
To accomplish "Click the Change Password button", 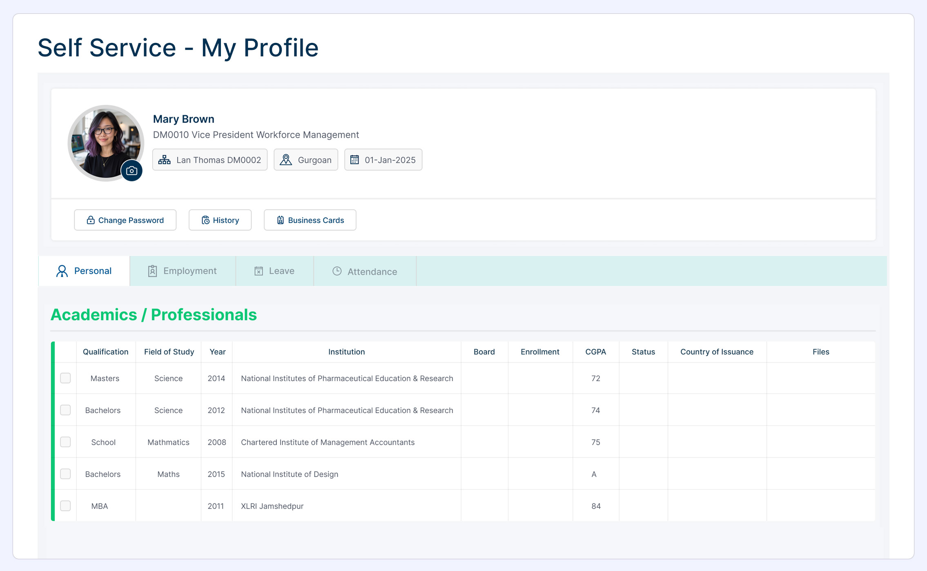I will (x=125, y=220).
